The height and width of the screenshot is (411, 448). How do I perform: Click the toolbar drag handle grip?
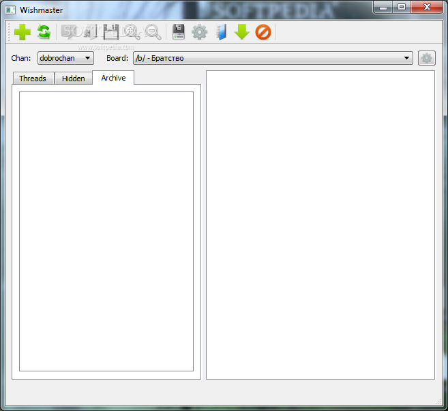point(9,32)
